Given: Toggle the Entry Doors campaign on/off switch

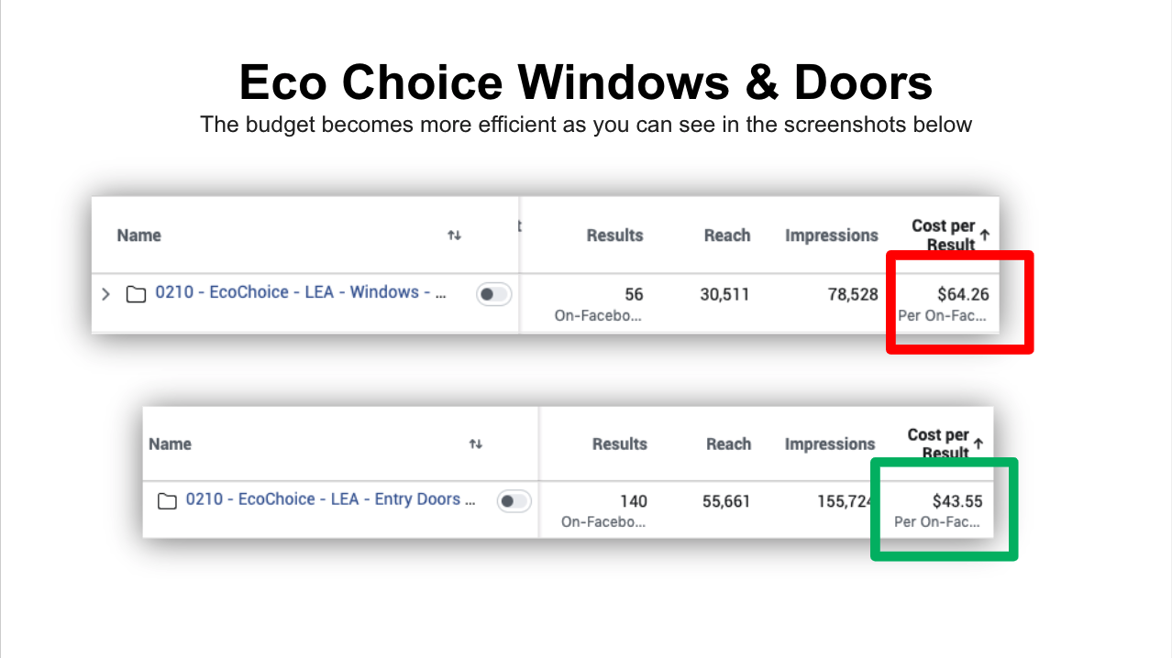Looking at the screenshot, I should (514, 501).
